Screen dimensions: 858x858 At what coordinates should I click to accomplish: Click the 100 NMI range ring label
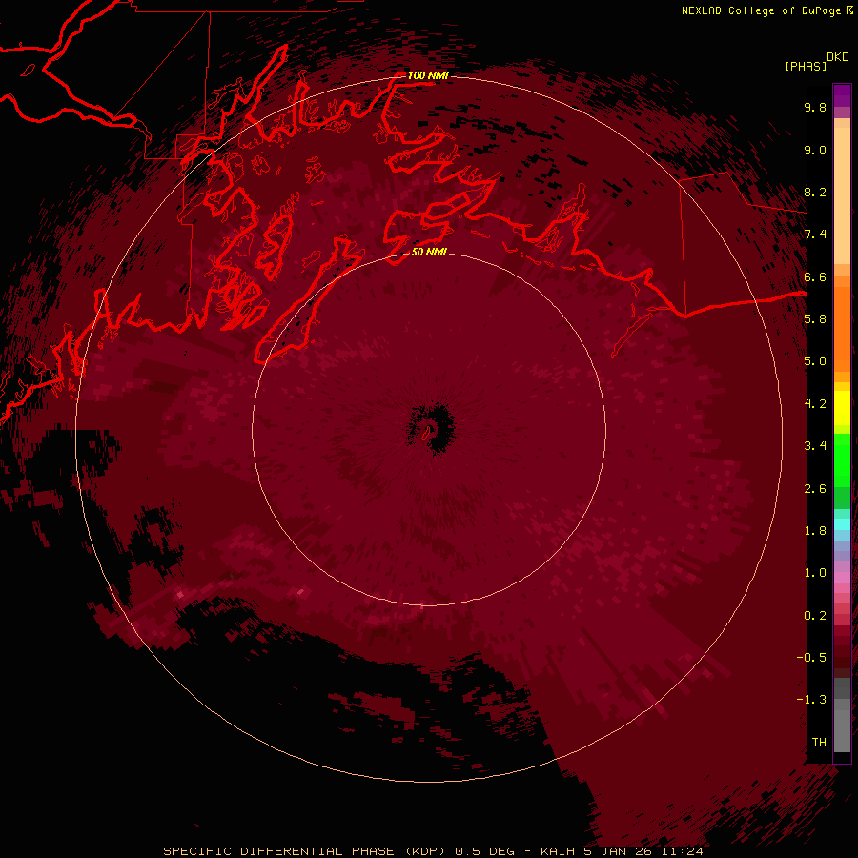click(428, 75)
